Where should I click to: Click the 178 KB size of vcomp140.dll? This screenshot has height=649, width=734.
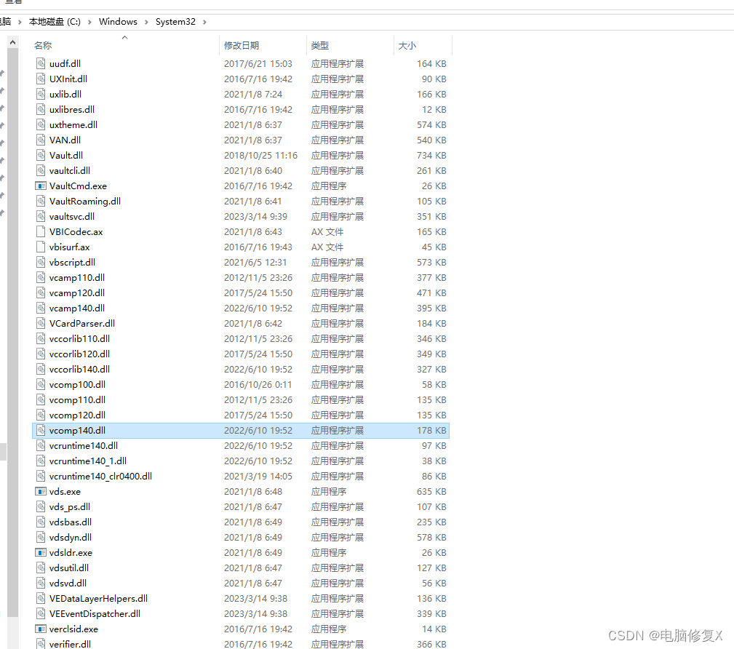point(431,430)
